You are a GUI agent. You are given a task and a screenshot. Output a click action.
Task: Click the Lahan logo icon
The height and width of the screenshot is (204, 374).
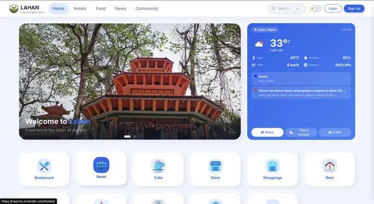[14, 9]
